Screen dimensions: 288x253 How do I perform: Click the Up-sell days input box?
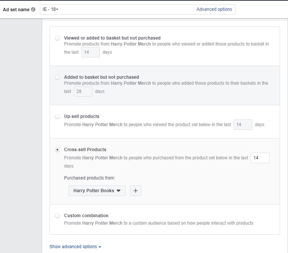pyautogui.click(x=243, y=125)
